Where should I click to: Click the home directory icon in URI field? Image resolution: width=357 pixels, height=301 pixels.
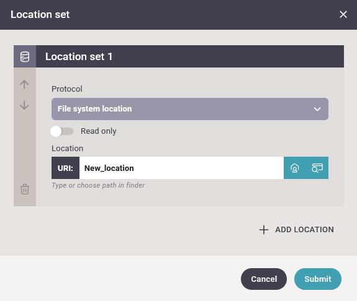[x=295, y=168]
